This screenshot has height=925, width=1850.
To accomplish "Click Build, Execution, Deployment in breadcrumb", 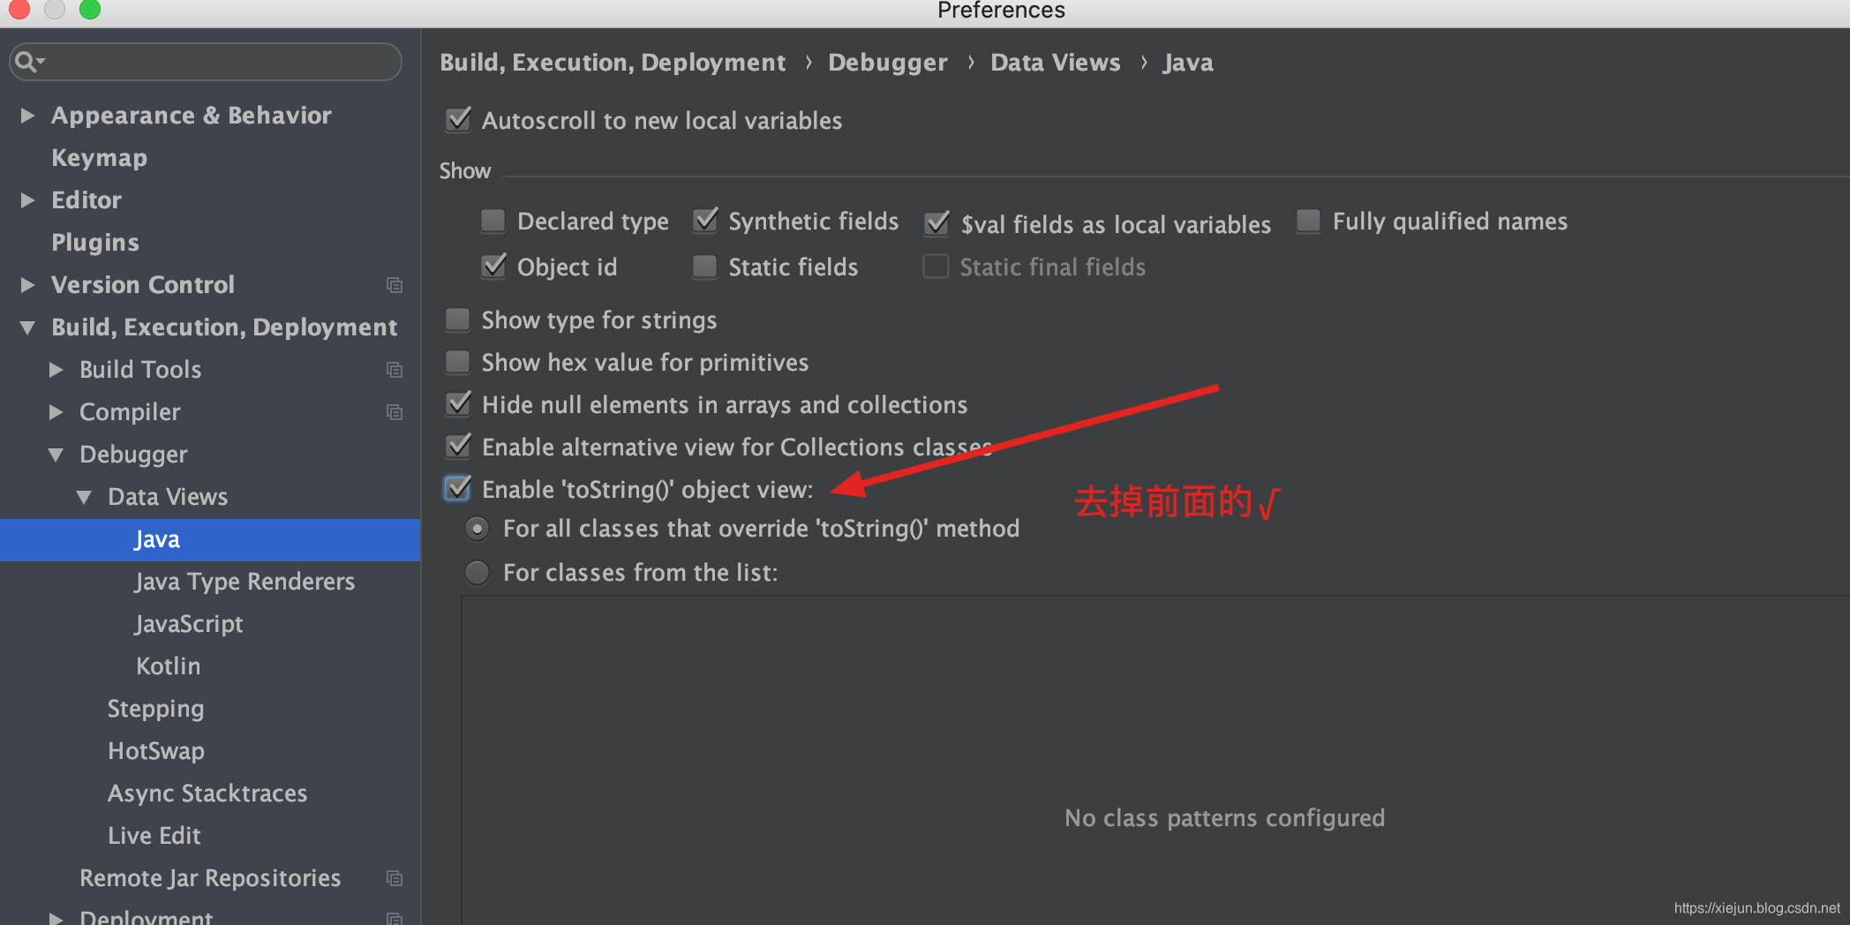I will click(x=613, y=63).
